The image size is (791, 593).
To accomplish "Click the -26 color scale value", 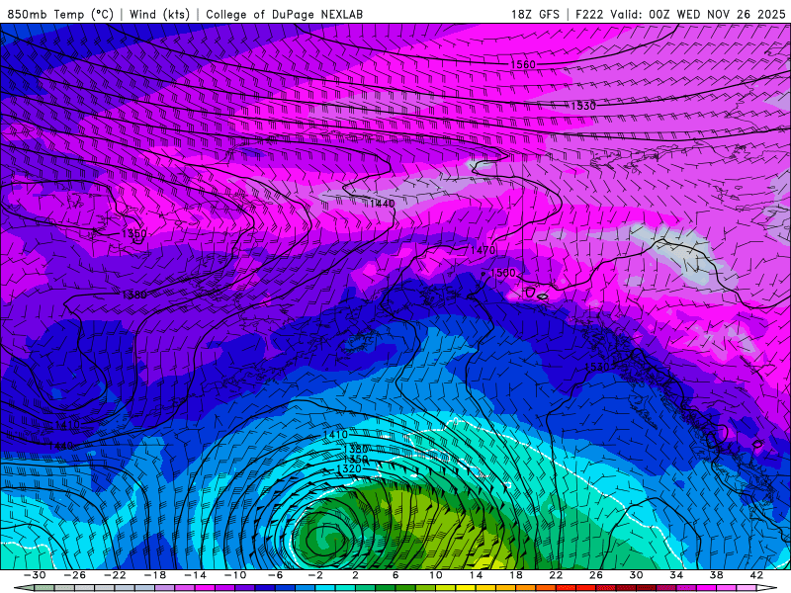I will point(75,575).
